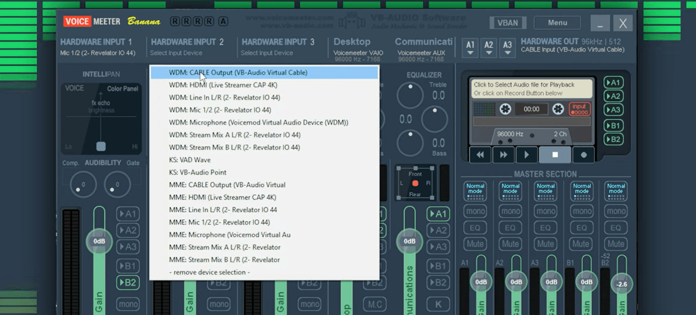
Task: Click the B2 master fader showing -2.6
Action: 622,284
